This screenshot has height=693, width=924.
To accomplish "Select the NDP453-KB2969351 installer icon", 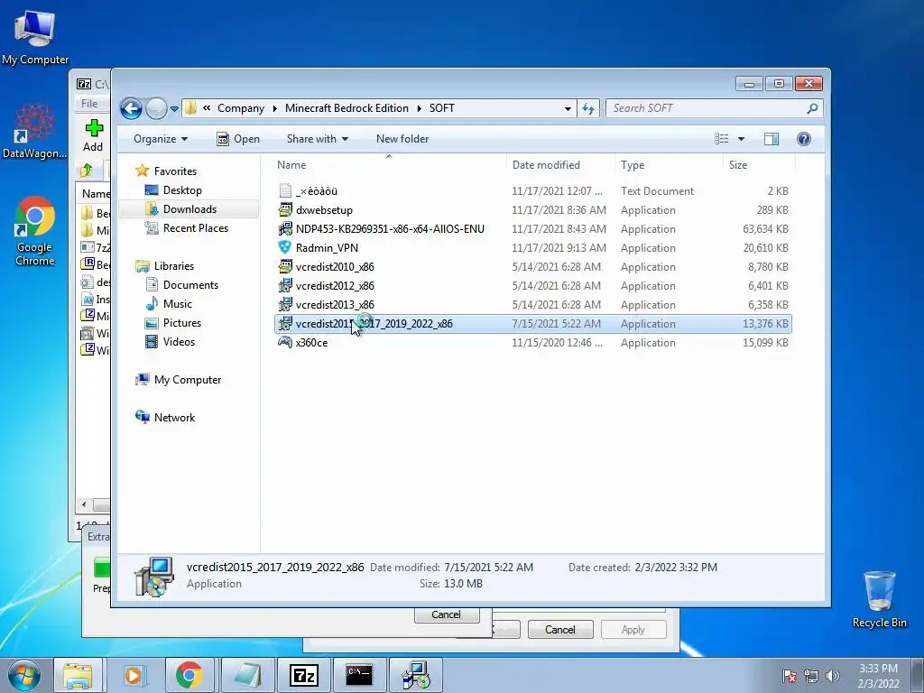I will (285, 228).
